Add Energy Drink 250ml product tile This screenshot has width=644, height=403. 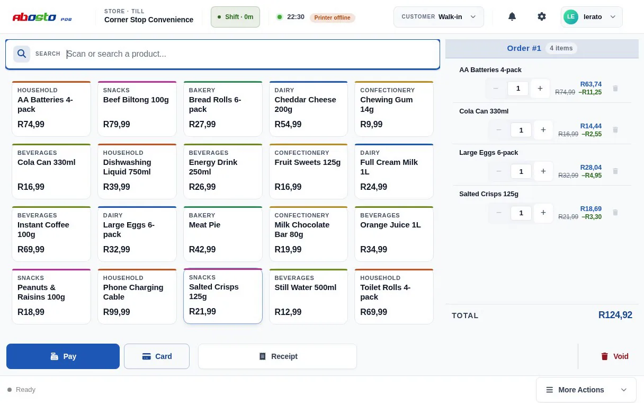click(x=223, y=171)
